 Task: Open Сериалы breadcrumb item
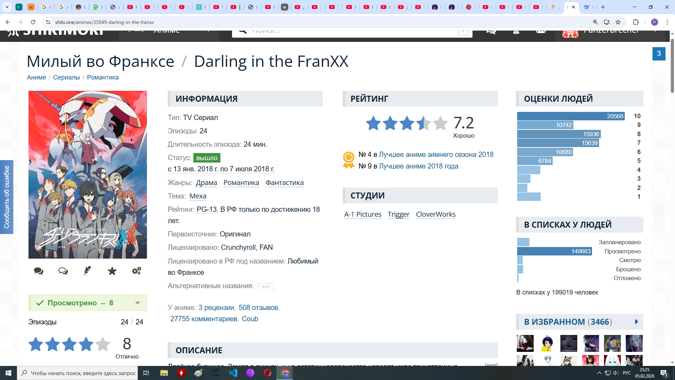(x=66, y=77)
